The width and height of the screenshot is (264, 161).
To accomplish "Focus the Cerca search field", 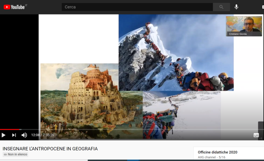I will point(137,7).
